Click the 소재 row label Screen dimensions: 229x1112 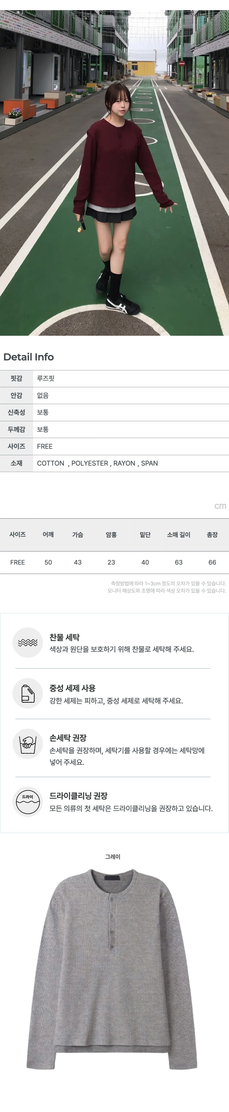click(16, 463)
